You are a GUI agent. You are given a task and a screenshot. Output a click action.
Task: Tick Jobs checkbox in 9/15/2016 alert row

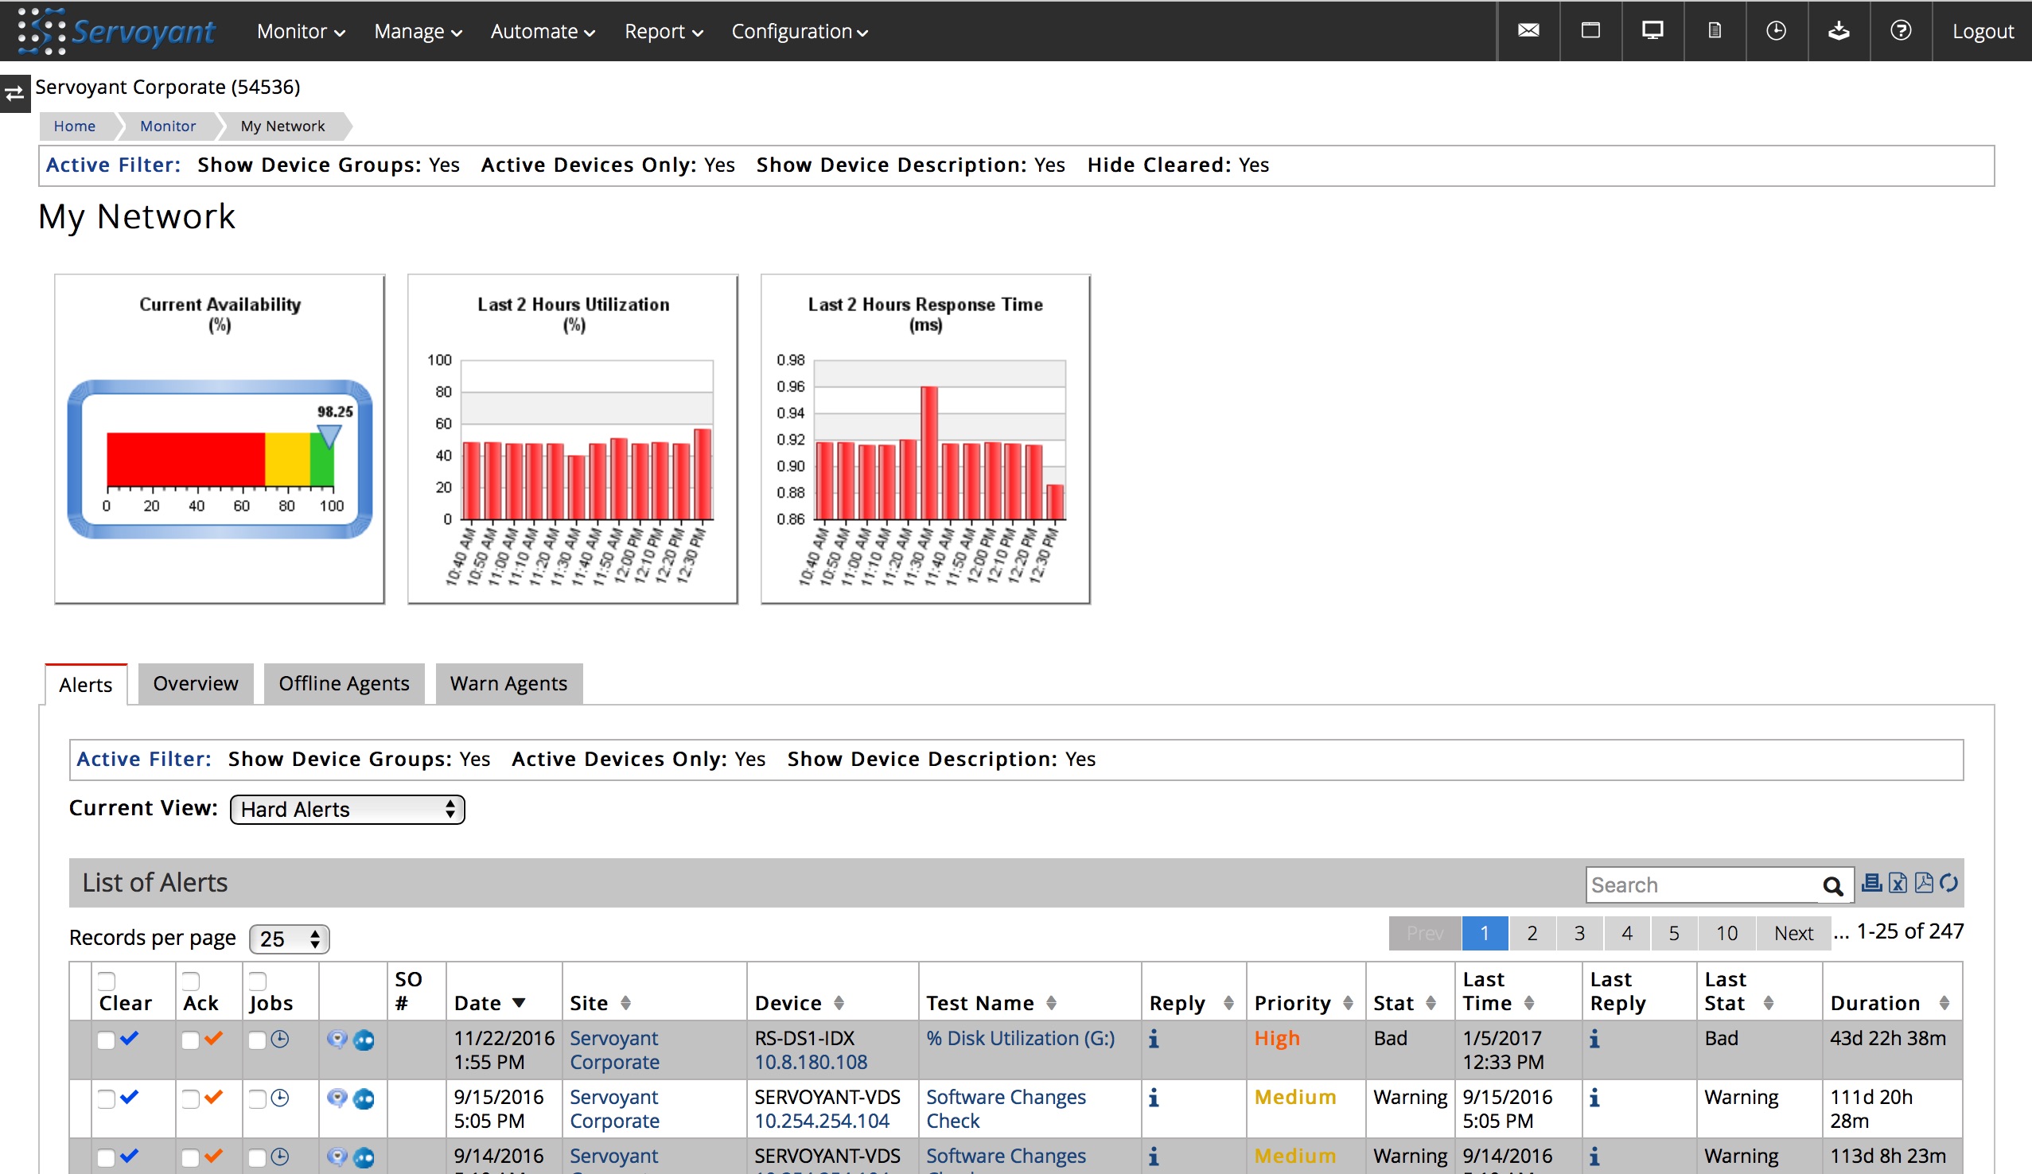[256, 1099]
